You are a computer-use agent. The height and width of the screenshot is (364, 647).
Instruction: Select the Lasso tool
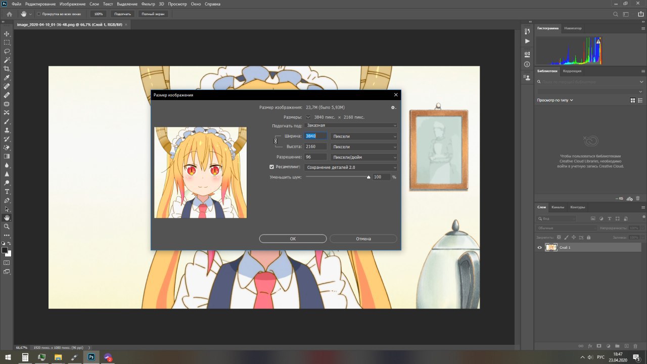(7, 51)
